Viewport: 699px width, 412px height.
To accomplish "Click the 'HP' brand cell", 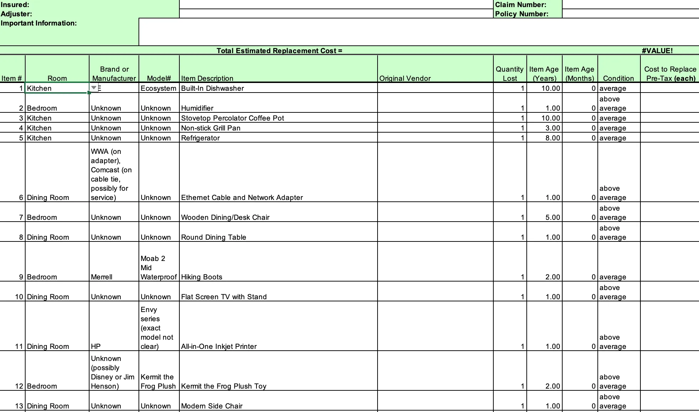I will 114,326.
